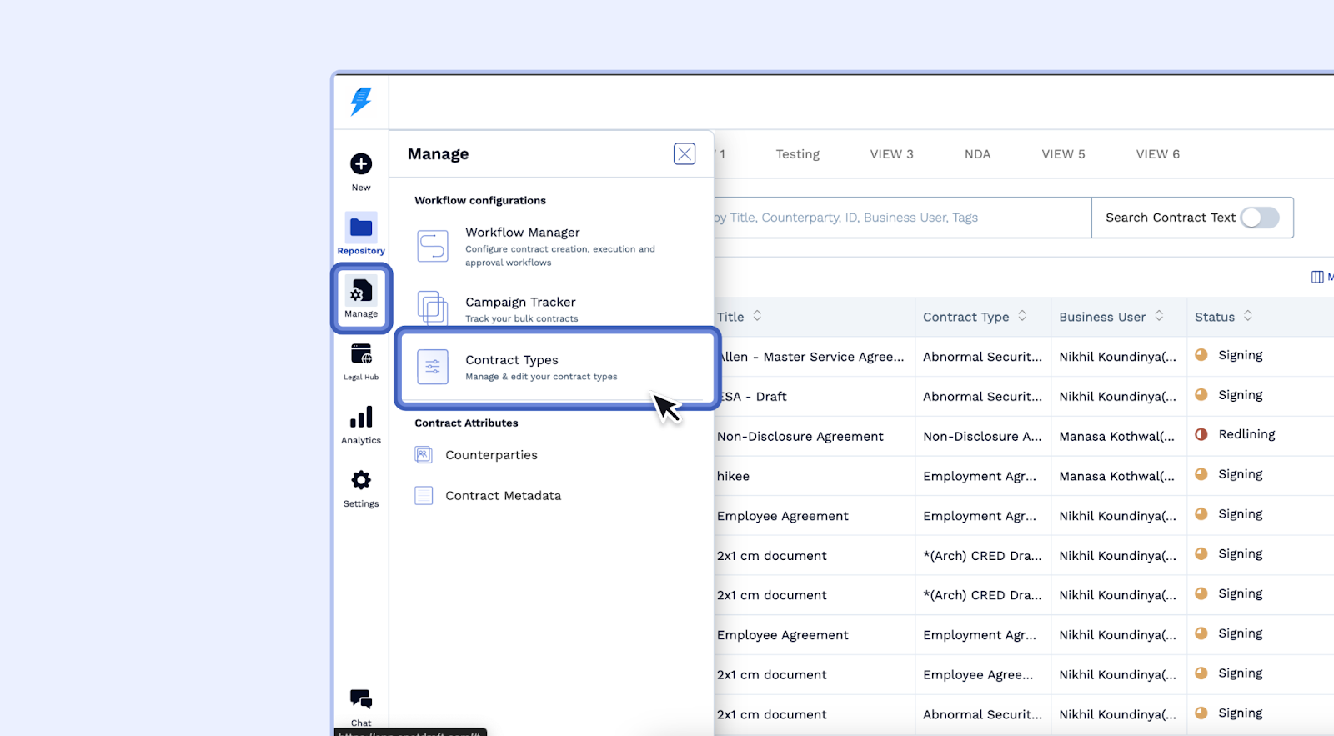This screenshot has width=1334, height=736.
Task: Open the column manager icon
Action: pyautogui.click(x=1317, y=277)
